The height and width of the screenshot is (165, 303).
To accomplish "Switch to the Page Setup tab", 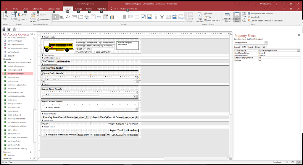I will click(x=101, y=9).
